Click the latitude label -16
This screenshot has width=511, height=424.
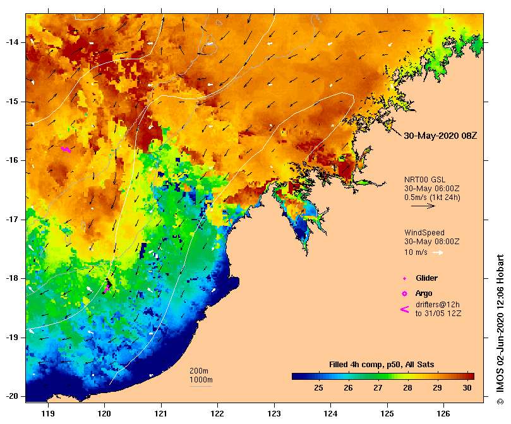13,160
